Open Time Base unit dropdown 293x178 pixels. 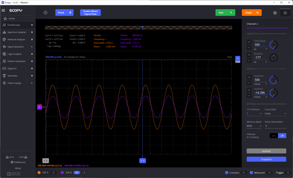(260, 49)
